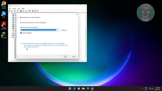Toggle the show/hide console tree toolbar icon
This screenshot has height=91, width=162.
tap(15, 11)
